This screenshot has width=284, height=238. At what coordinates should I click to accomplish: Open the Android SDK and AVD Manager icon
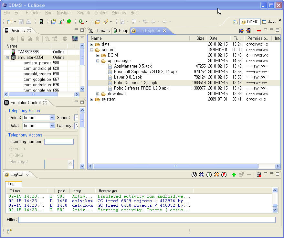(x=41, y=22)
